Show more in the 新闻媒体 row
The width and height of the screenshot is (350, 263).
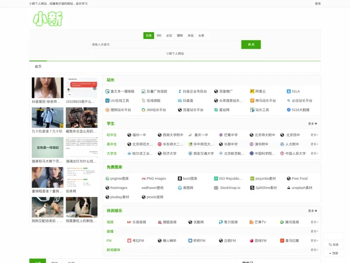click(315, 250)
